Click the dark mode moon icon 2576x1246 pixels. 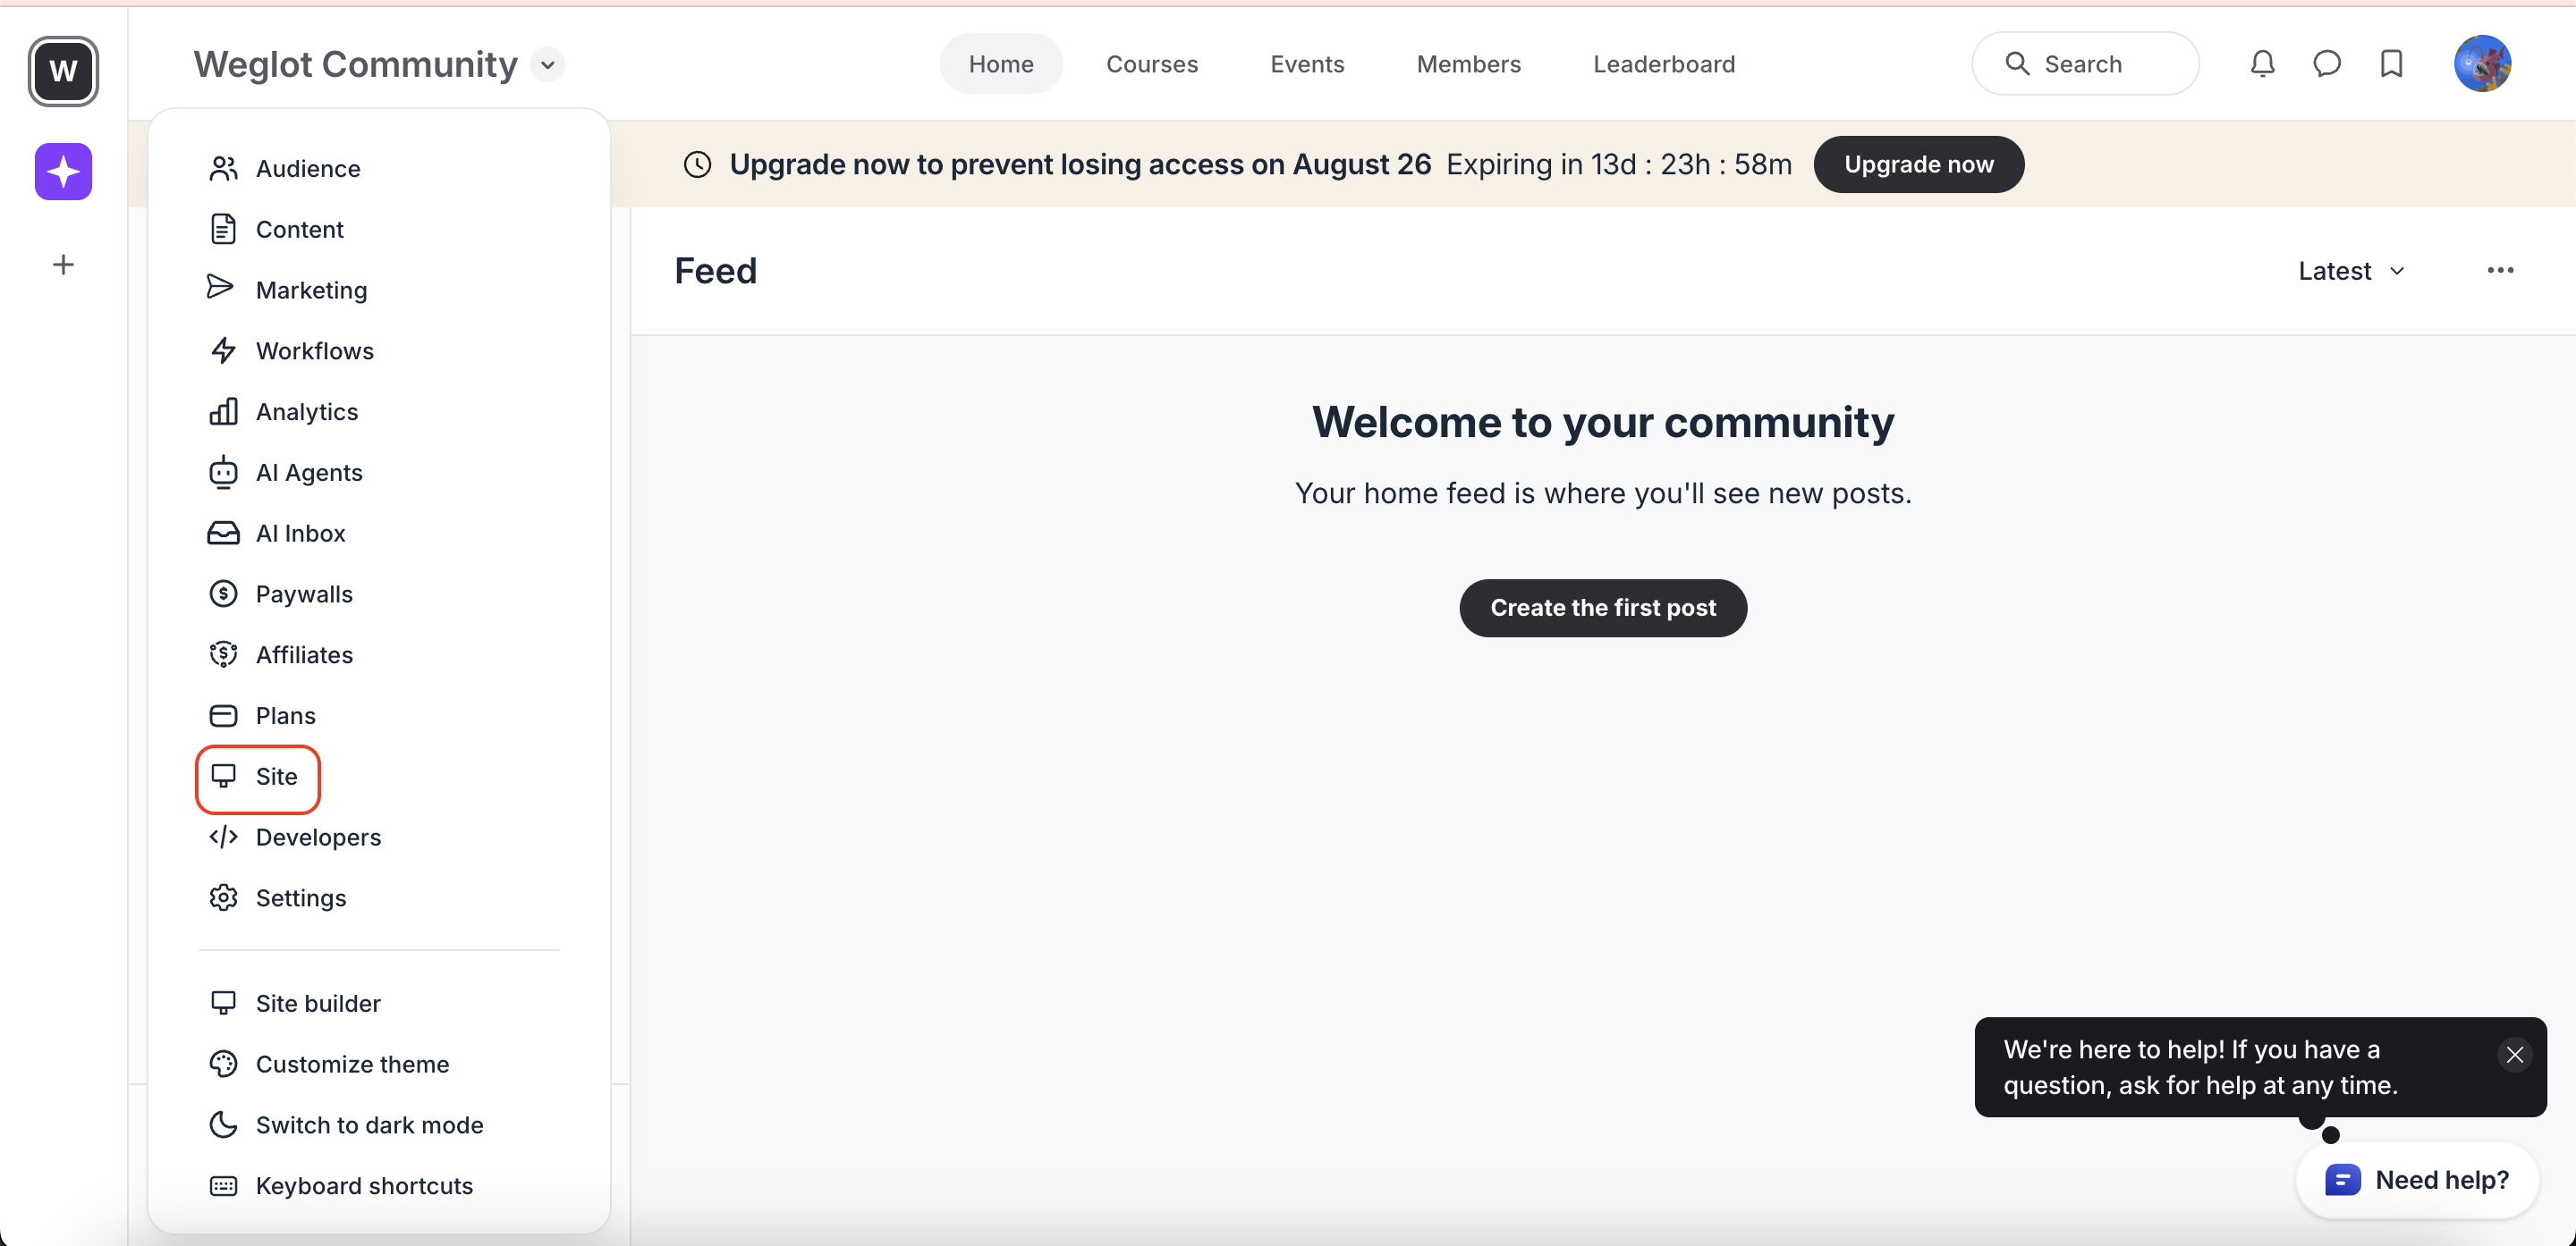(223, 1125)
